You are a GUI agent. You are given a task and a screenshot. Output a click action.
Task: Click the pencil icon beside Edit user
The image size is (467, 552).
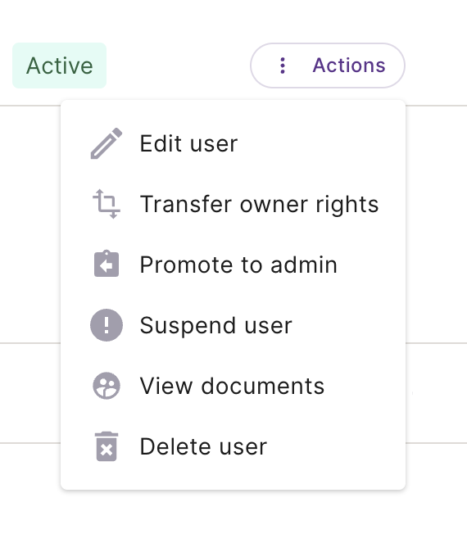coord(107,143)
